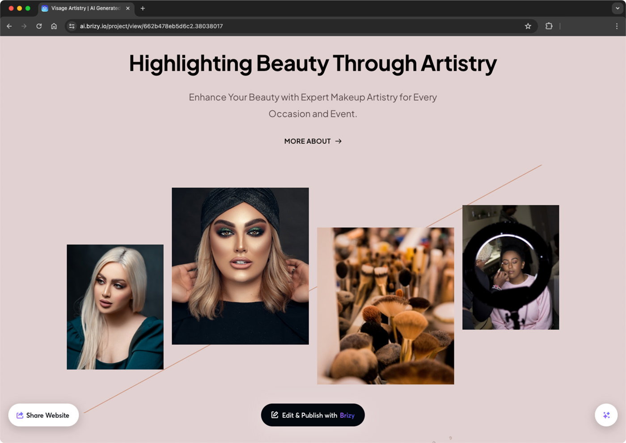Click the Share Website button
Screen dimensions: 626x443
coord(43,415)
